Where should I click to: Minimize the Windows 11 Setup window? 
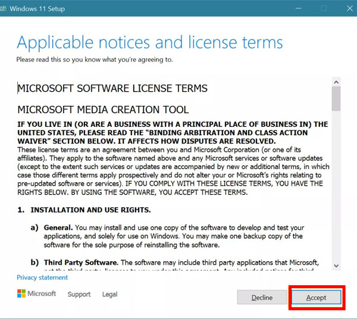[299, 8]
